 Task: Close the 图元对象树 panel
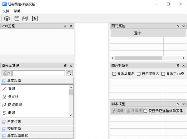tap(184, 66)
